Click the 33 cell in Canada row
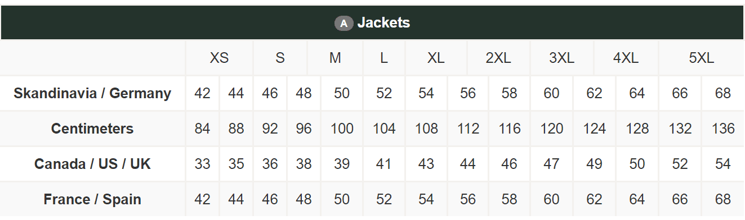Viewport: 745px width, 220px height. (x=202, y=164)
